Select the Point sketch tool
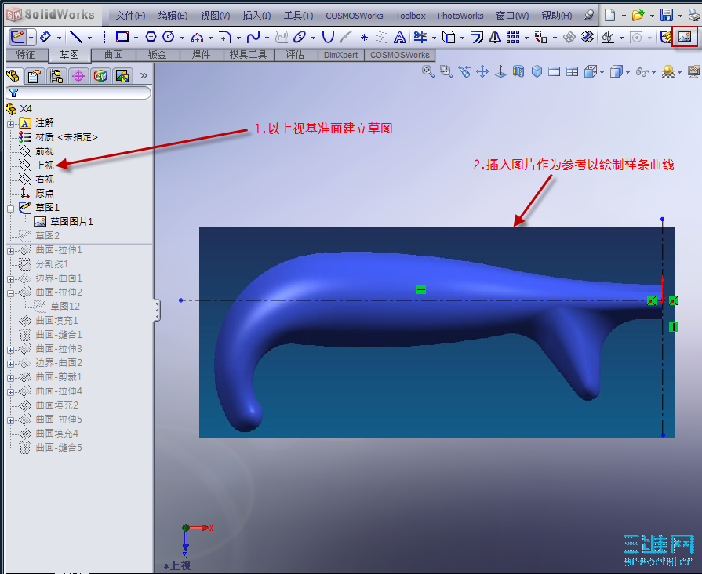Screen dimensions: 702x574 pos(364,37)
